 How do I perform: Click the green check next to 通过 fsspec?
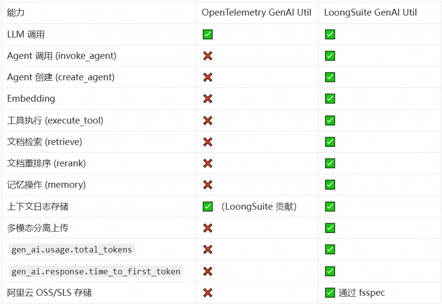coord(330,293)
